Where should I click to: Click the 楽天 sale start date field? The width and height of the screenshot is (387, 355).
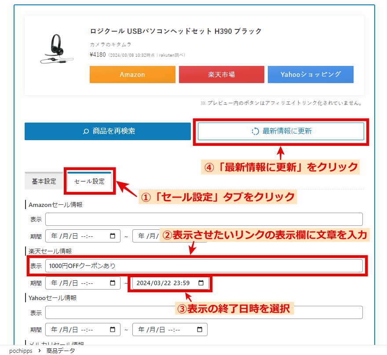coord(83,283)
